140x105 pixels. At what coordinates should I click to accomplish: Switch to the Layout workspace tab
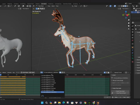[x=4, y=4]
